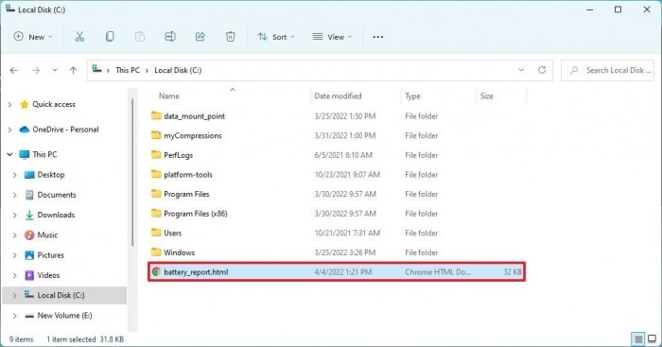Viewport: 662px width, 347px height.
Task: Collapse the This PC tree node
Action: pyautogui.click(x=9, y=154)
